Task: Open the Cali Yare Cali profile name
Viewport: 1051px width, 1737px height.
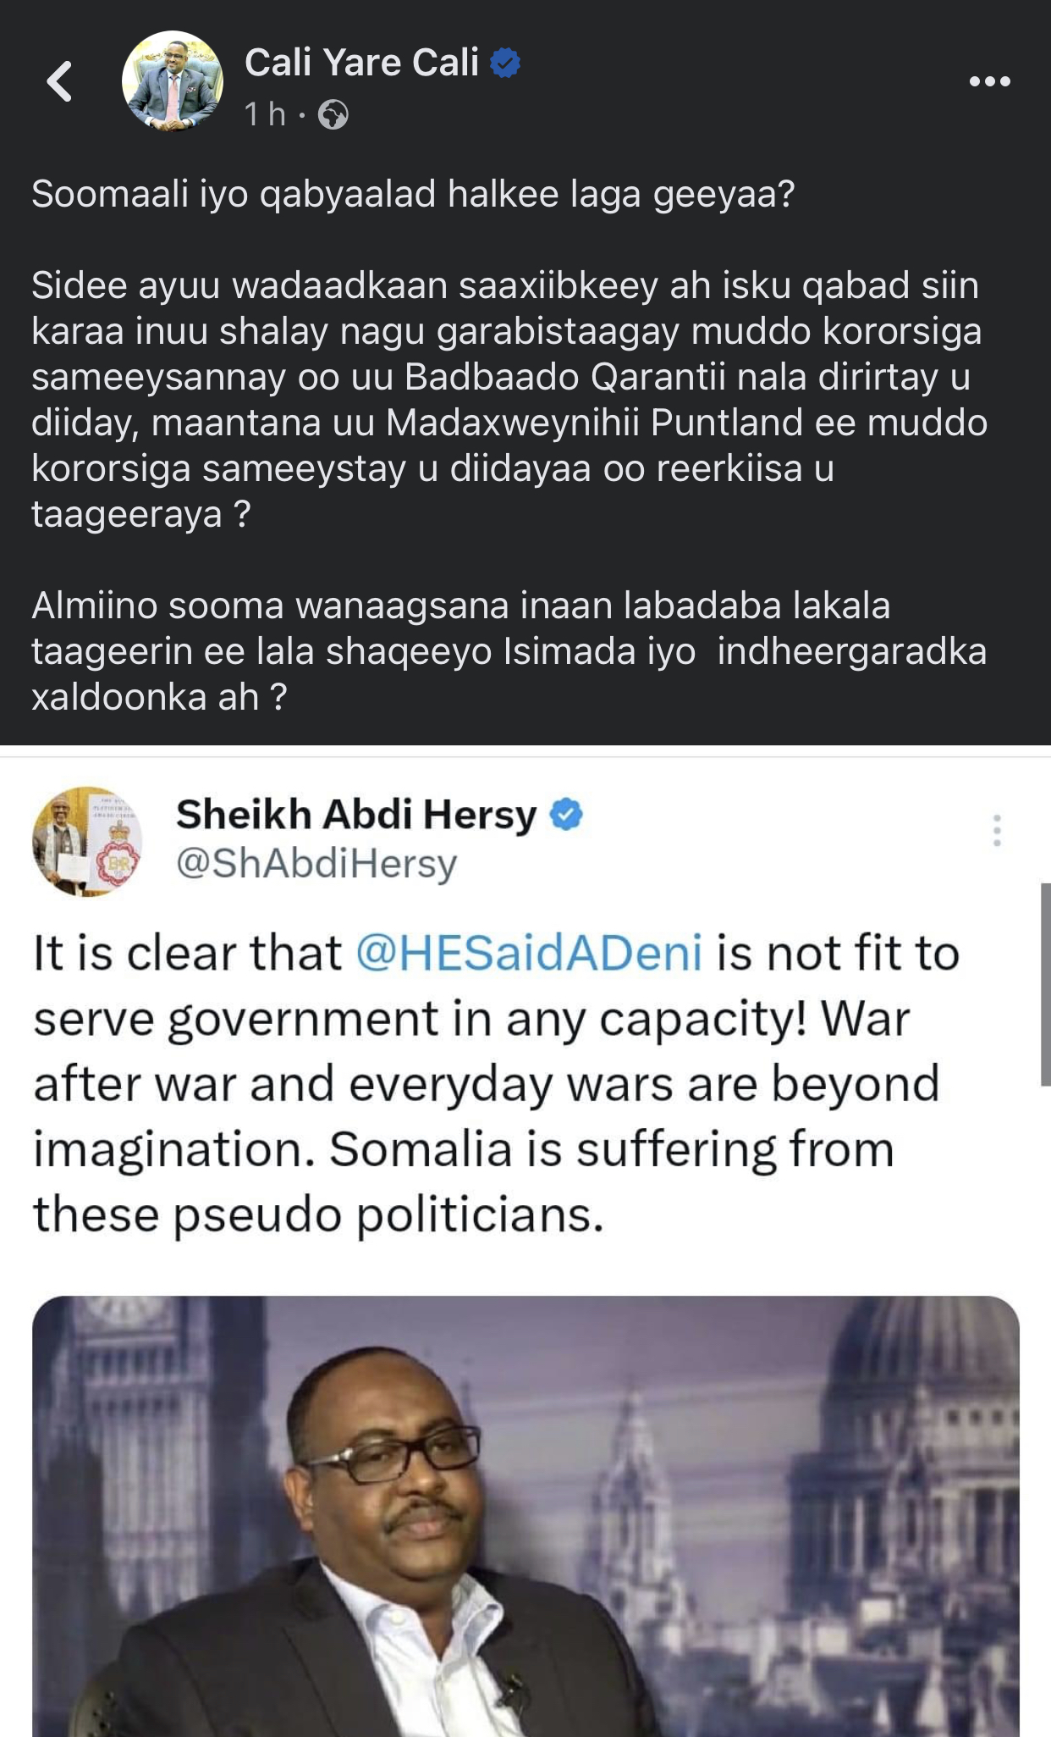Action: (x=361, y=63)
